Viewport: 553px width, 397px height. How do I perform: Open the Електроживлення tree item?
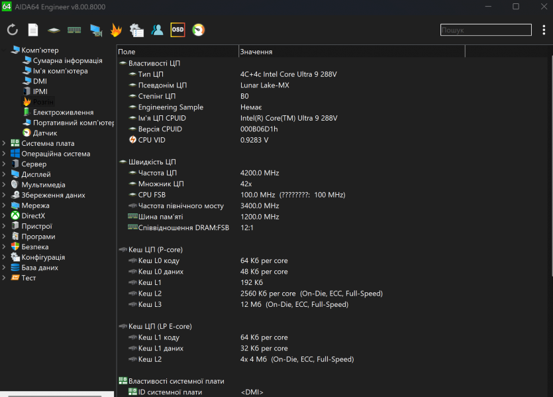pyautogui.click(x=63, y=112)
